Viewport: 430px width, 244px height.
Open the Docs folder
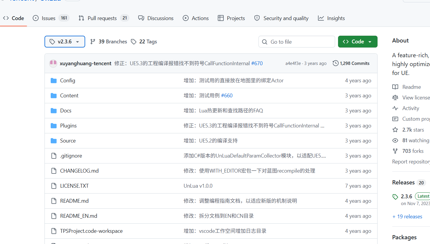click(66, 111)
